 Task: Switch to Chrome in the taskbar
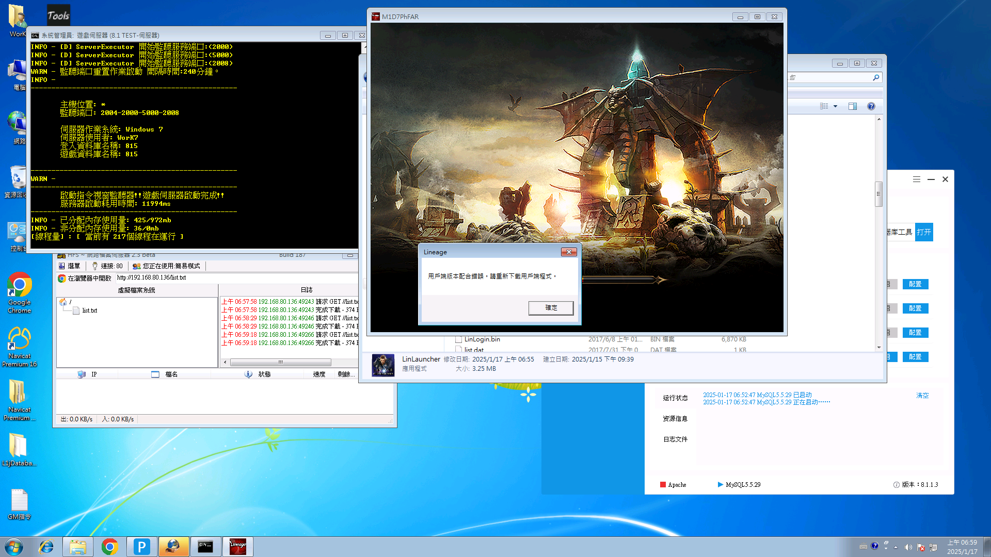pos(109,547)
